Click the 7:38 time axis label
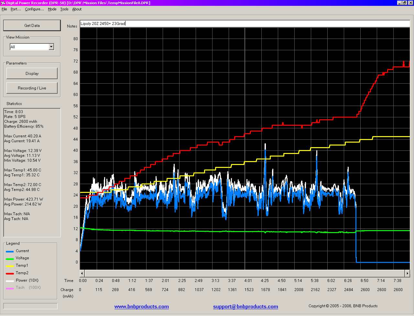Screen dimensions: 414x316 coord(397,281)
